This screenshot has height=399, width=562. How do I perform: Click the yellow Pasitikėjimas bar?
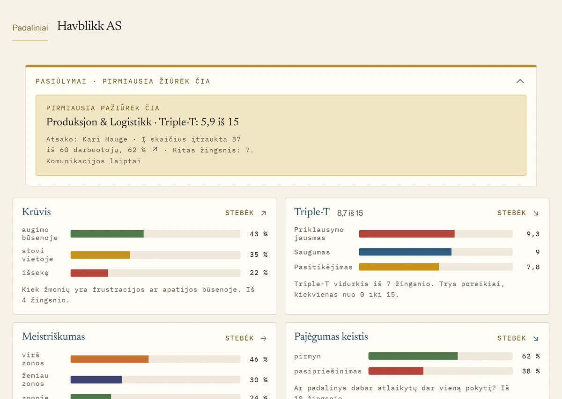[x=399, y=267]
